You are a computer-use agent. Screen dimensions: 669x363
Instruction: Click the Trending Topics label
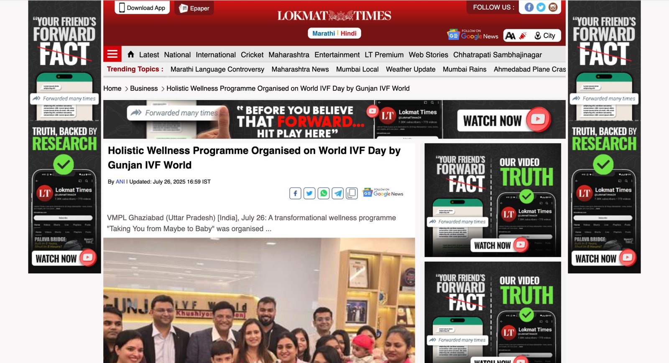click(135, 69)
